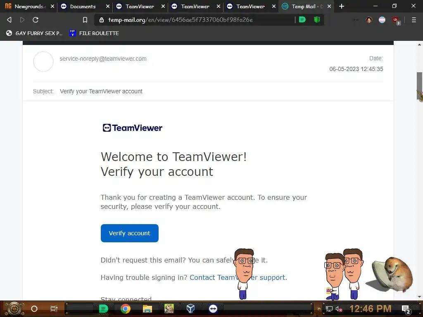The width and height of the screenshot is (423, 317).
Task: Close the Newgrounds tab
Action: pos(52,6)
